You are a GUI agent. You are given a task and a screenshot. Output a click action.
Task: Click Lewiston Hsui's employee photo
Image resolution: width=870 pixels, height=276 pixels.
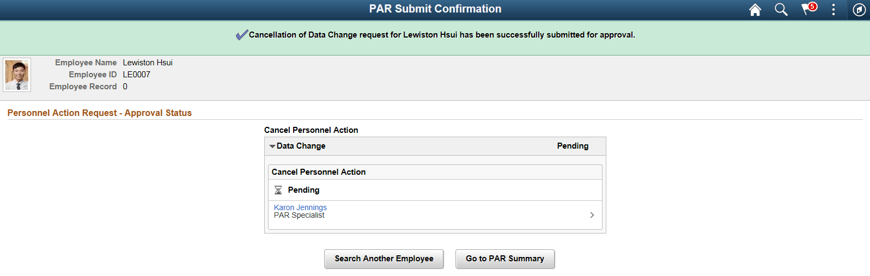[17, 75]
